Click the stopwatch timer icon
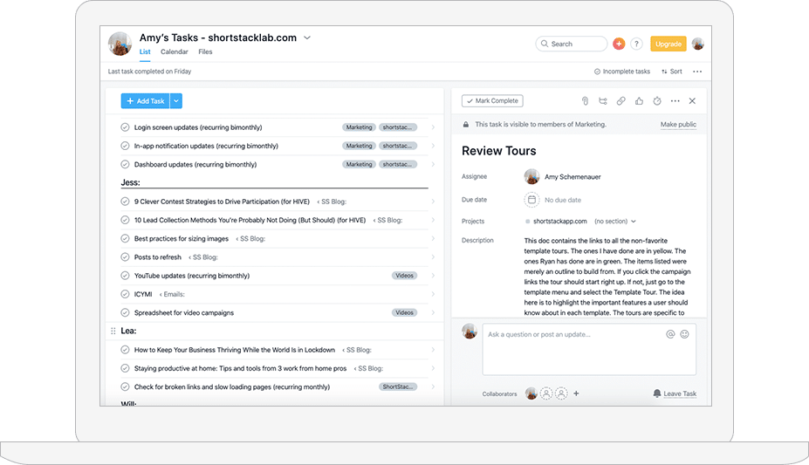This screenshot has height=465, width=809. click(x=657, y=101)
